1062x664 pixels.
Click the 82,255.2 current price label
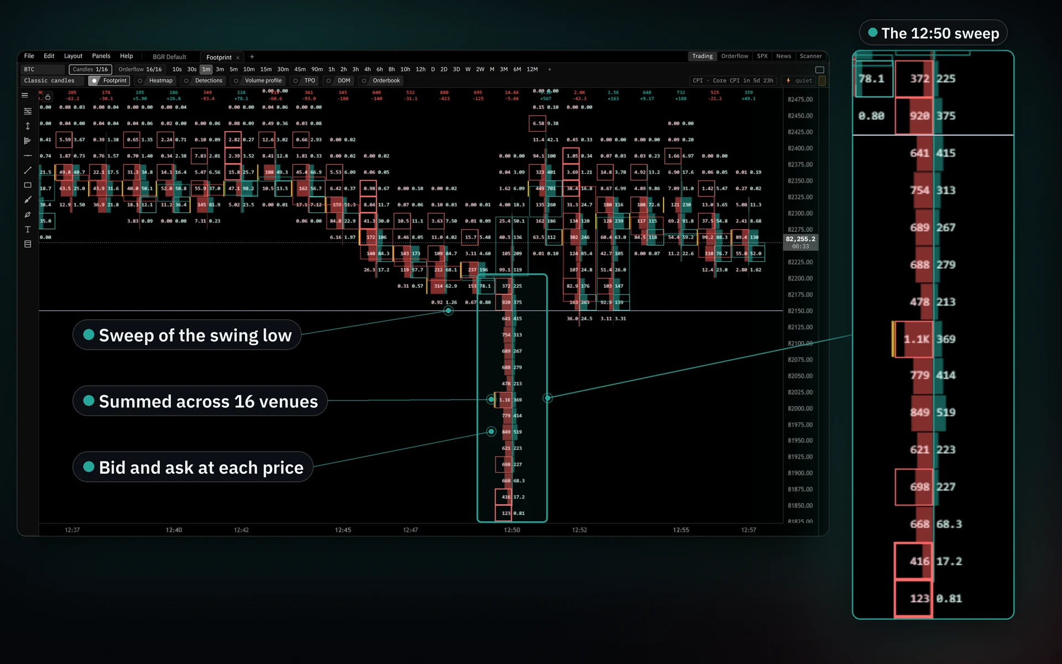click(x=800, y=242)
